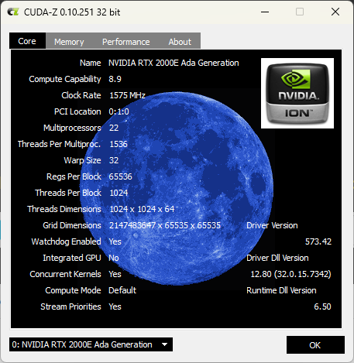Open the Performance tab

pyautogui.click(x=126, y=42)
